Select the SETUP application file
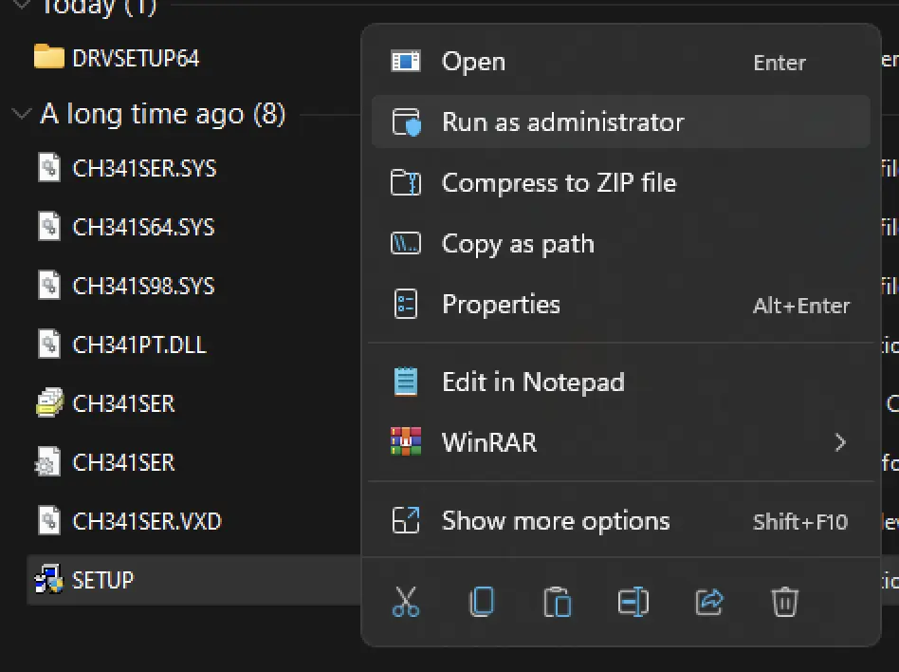 (102, 579)
